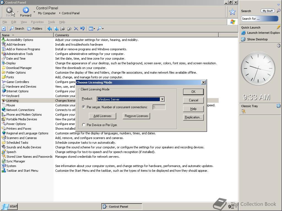Click the My Stuff search scope button
This screenshot has height=211, width=282.
pos(268,11)
